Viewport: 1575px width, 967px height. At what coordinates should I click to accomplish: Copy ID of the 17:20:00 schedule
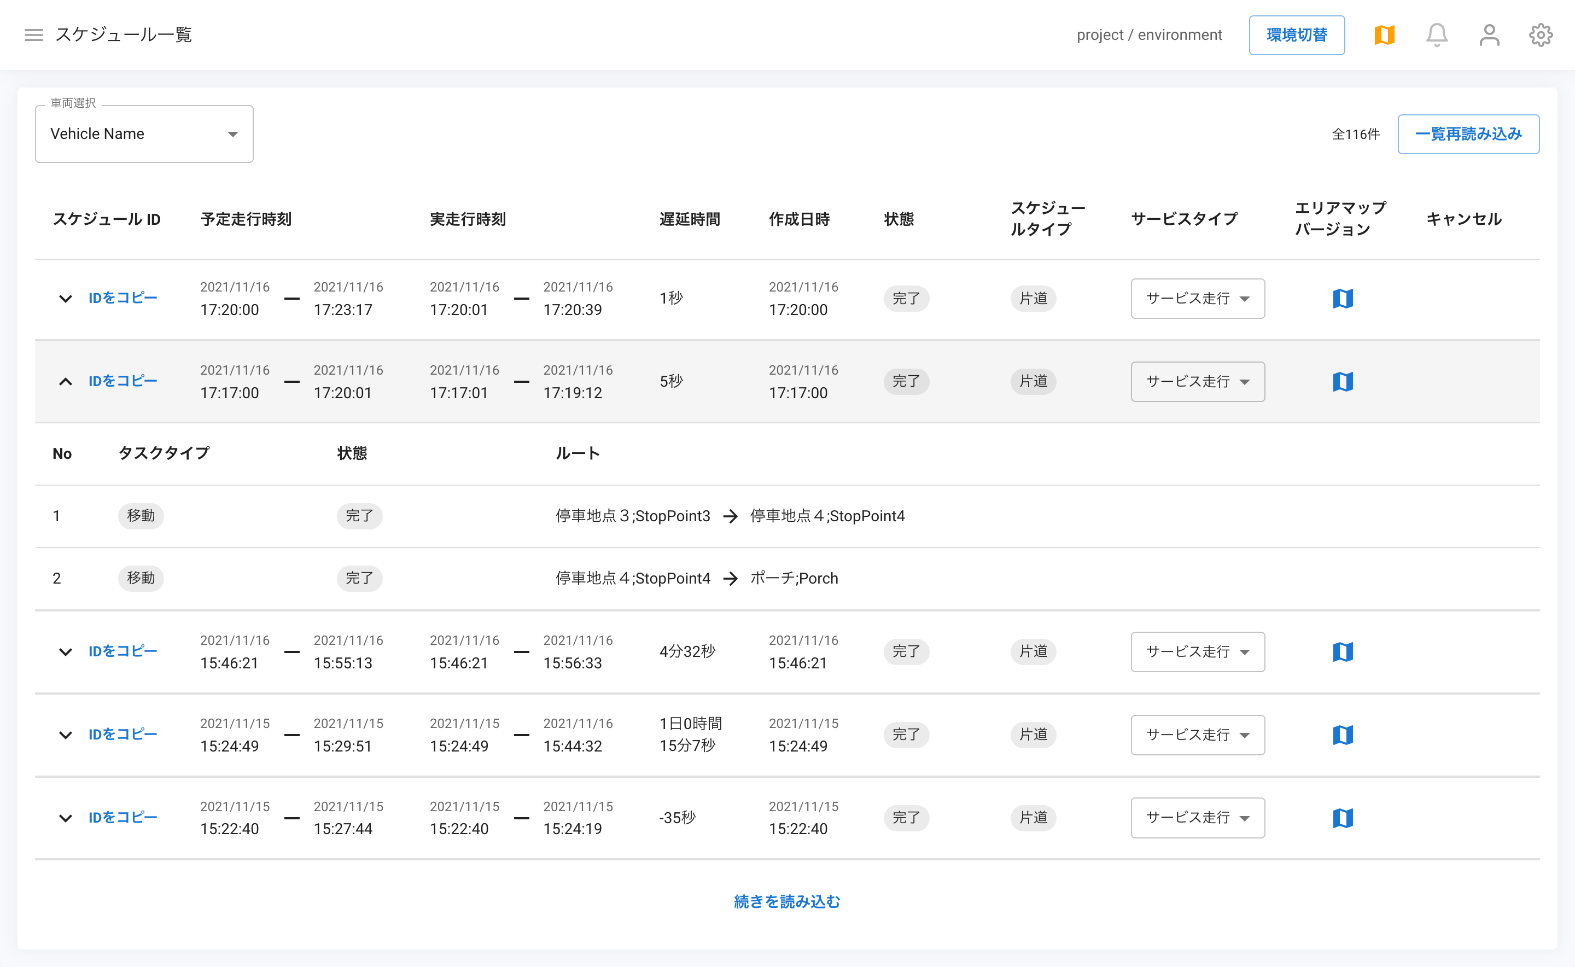click(122, 298)
